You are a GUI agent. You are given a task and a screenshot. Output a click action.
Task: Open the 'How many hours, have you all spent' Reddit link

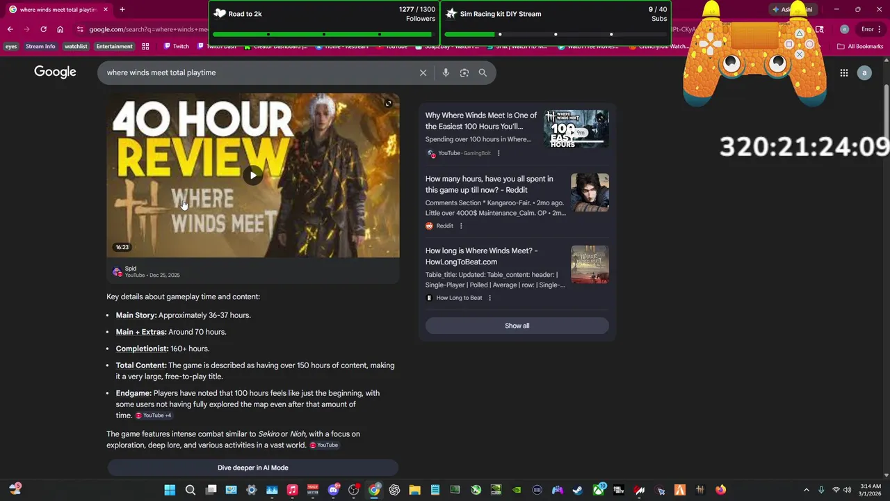pyautogui.click(x=489, y=184)
